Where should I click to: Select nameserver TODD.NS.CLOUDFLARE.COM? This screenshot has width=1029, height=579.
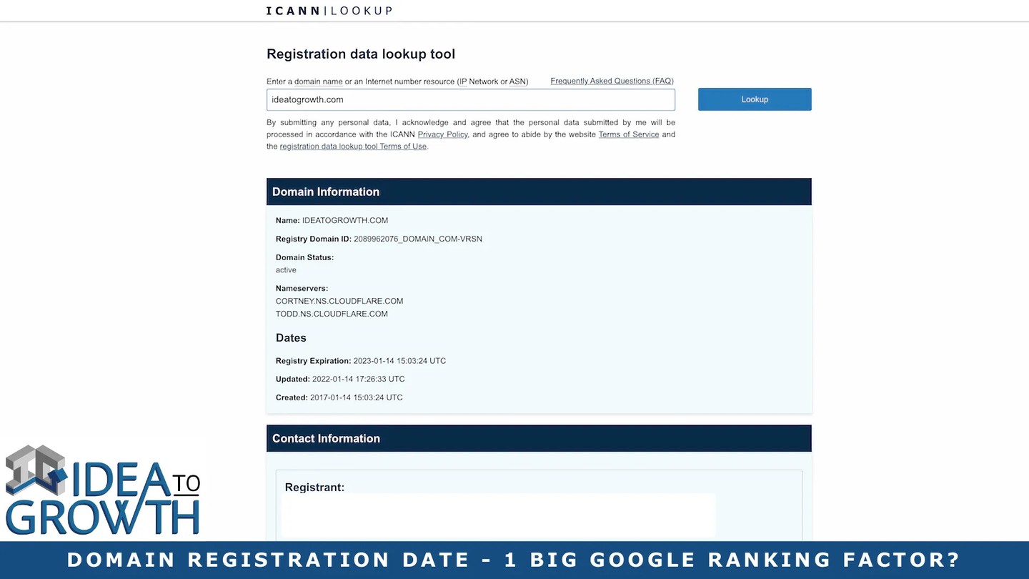332,314
